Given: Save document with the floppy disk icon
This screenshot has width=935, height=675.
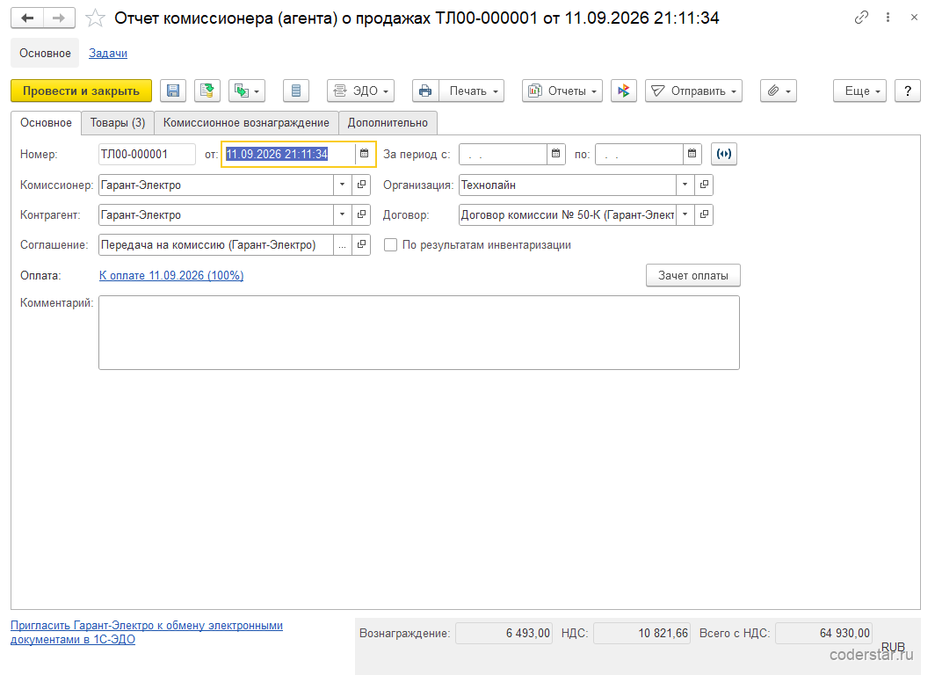Looking at the screenshot, I should point(173,91).
